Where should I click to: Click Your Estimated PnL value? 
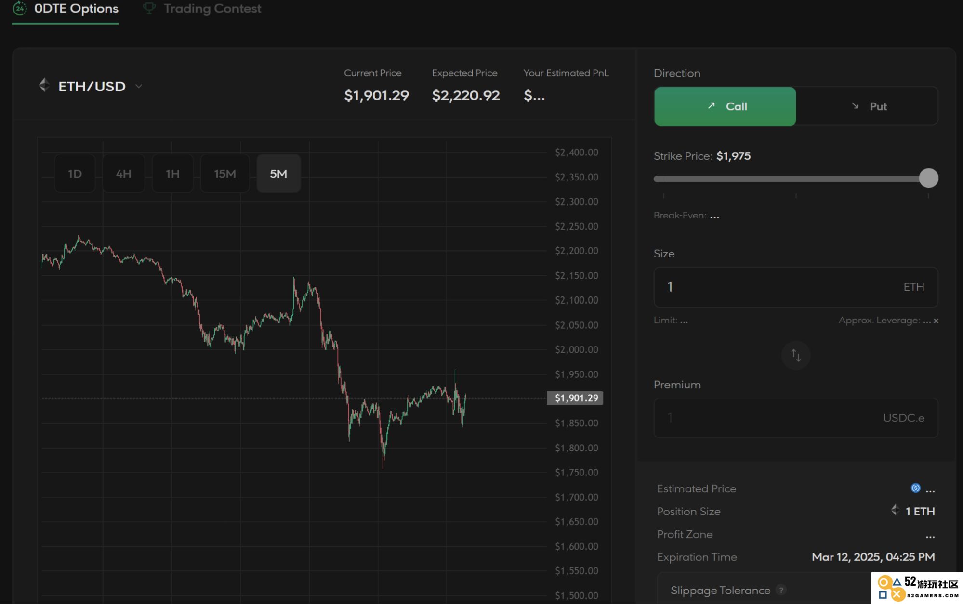point(534,95)
